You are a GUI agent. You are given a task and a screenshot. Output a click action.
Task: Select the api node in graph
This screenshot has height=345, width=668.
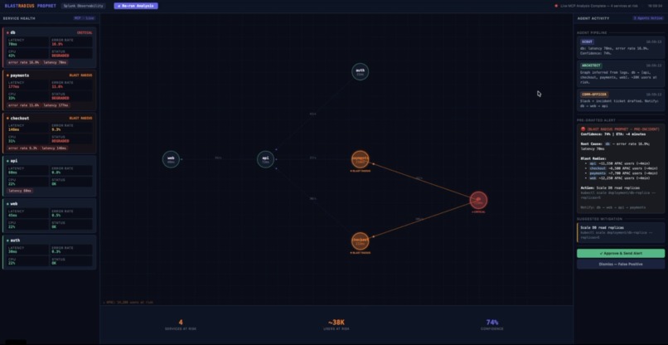tap(265, 159)
